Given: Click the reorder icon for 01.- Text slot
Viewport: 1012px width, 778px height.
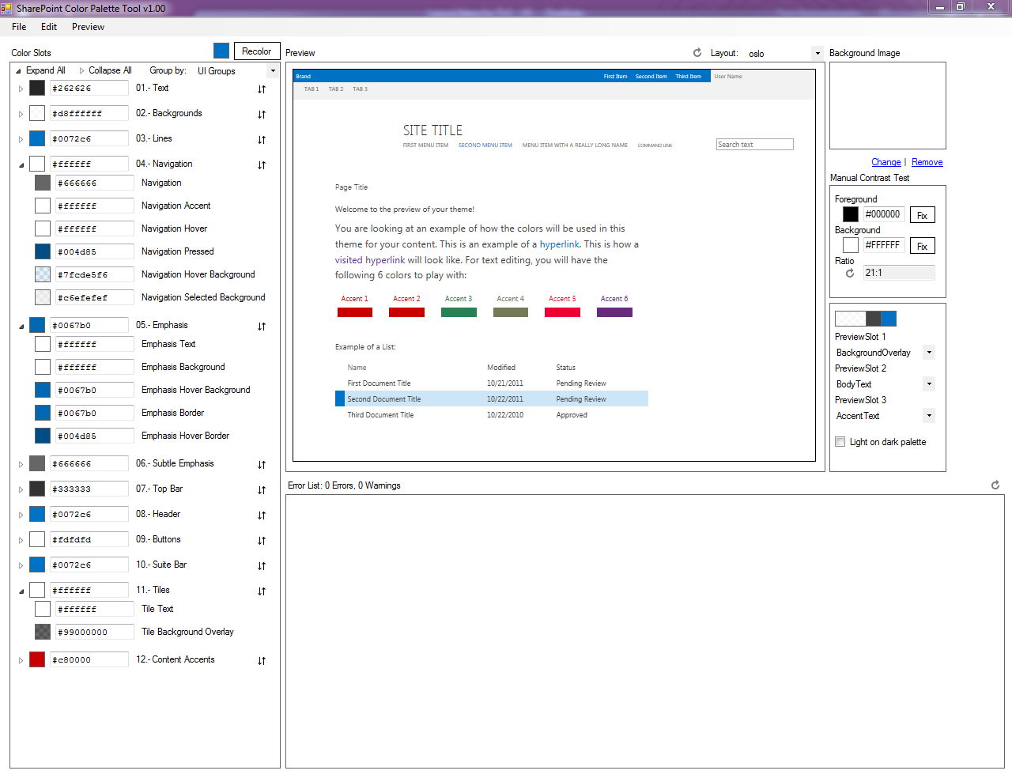Looking at the screenshot, I should tap(261, 89).
